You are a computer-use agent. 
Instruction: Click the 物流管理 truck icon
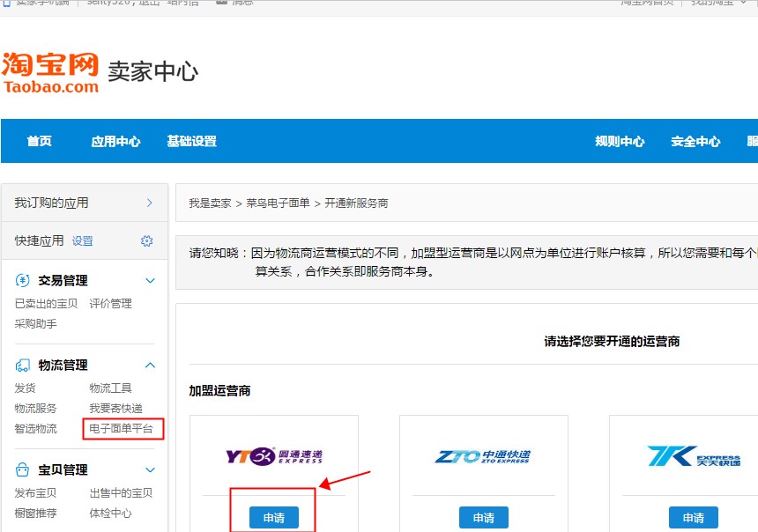point(22,366)
